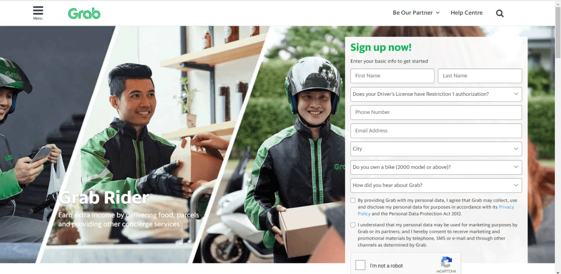This screenshot has width=561, height=274.
Task: Click the reCAPTCHA logo icon
Action: tap(446, 262)
